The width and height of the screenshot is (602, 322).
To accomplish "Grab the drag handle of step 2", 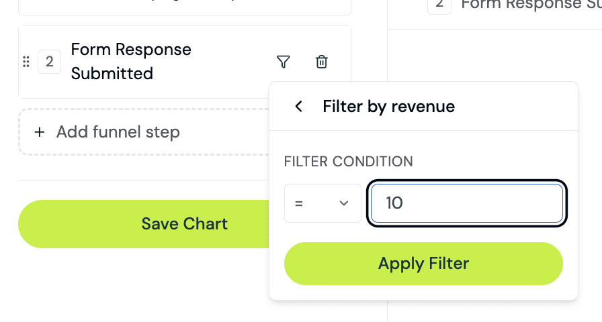I will (x=26, y=62).
